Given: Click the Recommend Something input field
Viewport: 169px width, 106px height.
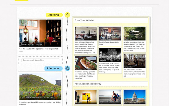Looking at the screenshot, I should click(40, 60).
